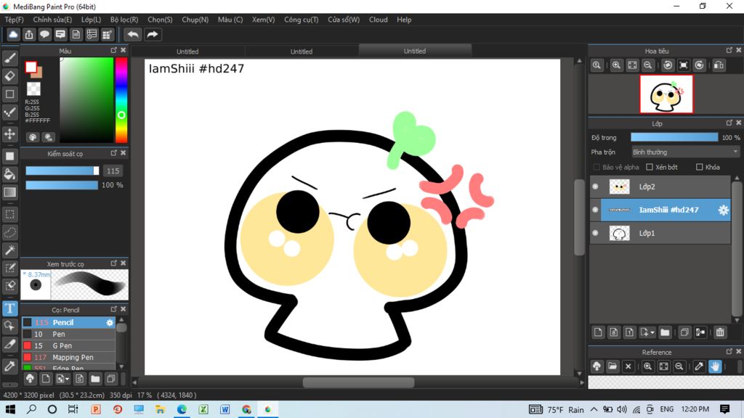Open the Lớp(L) menu
The image size is (744, 418).
pos(91,20)
